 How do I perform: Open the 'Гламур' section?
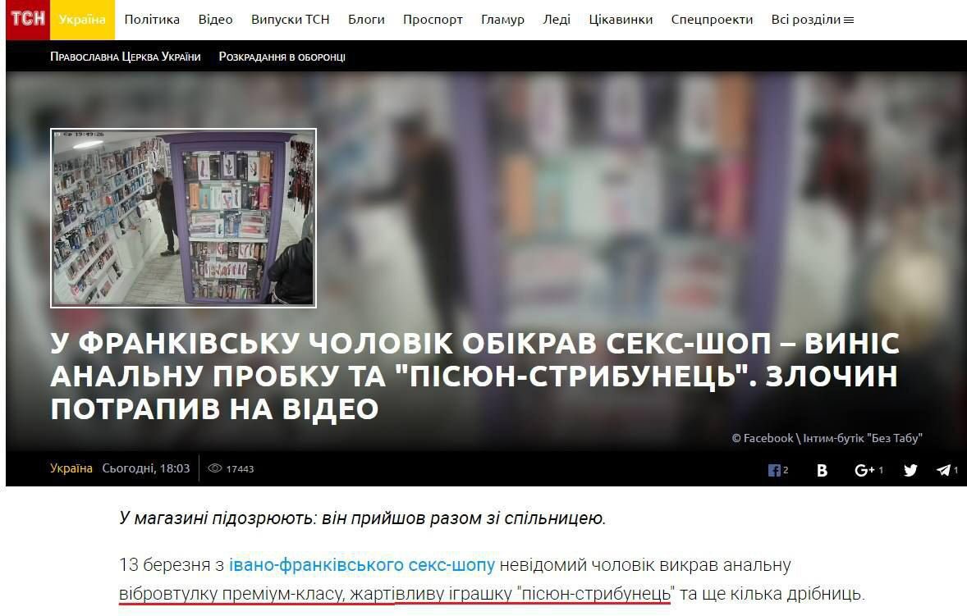tap(502, 20)
